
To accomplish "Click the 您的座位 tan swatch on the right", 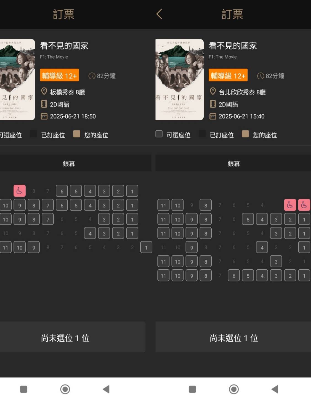I will click(245, 134).
